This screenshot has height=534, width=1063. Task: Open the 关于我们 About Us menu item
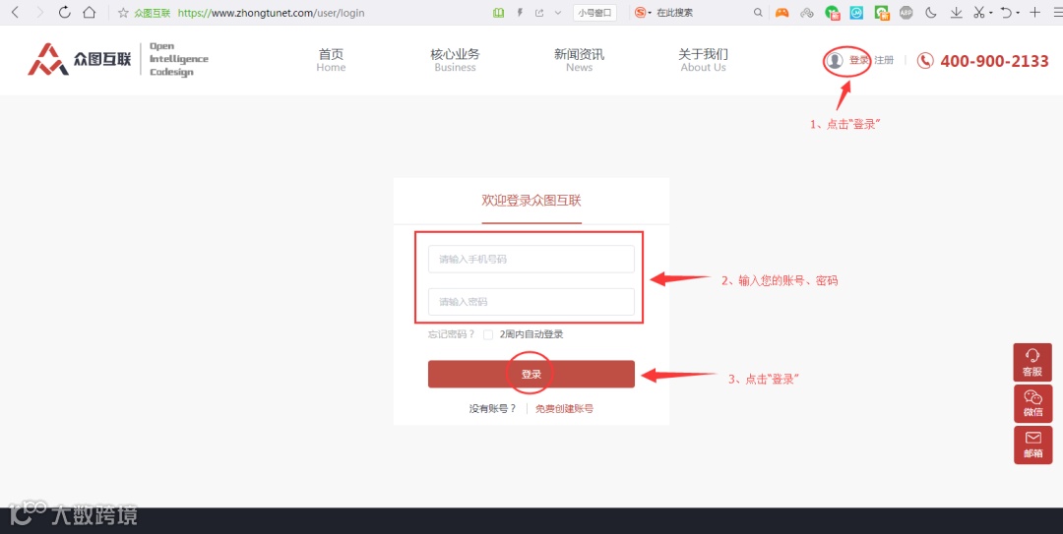703,60
